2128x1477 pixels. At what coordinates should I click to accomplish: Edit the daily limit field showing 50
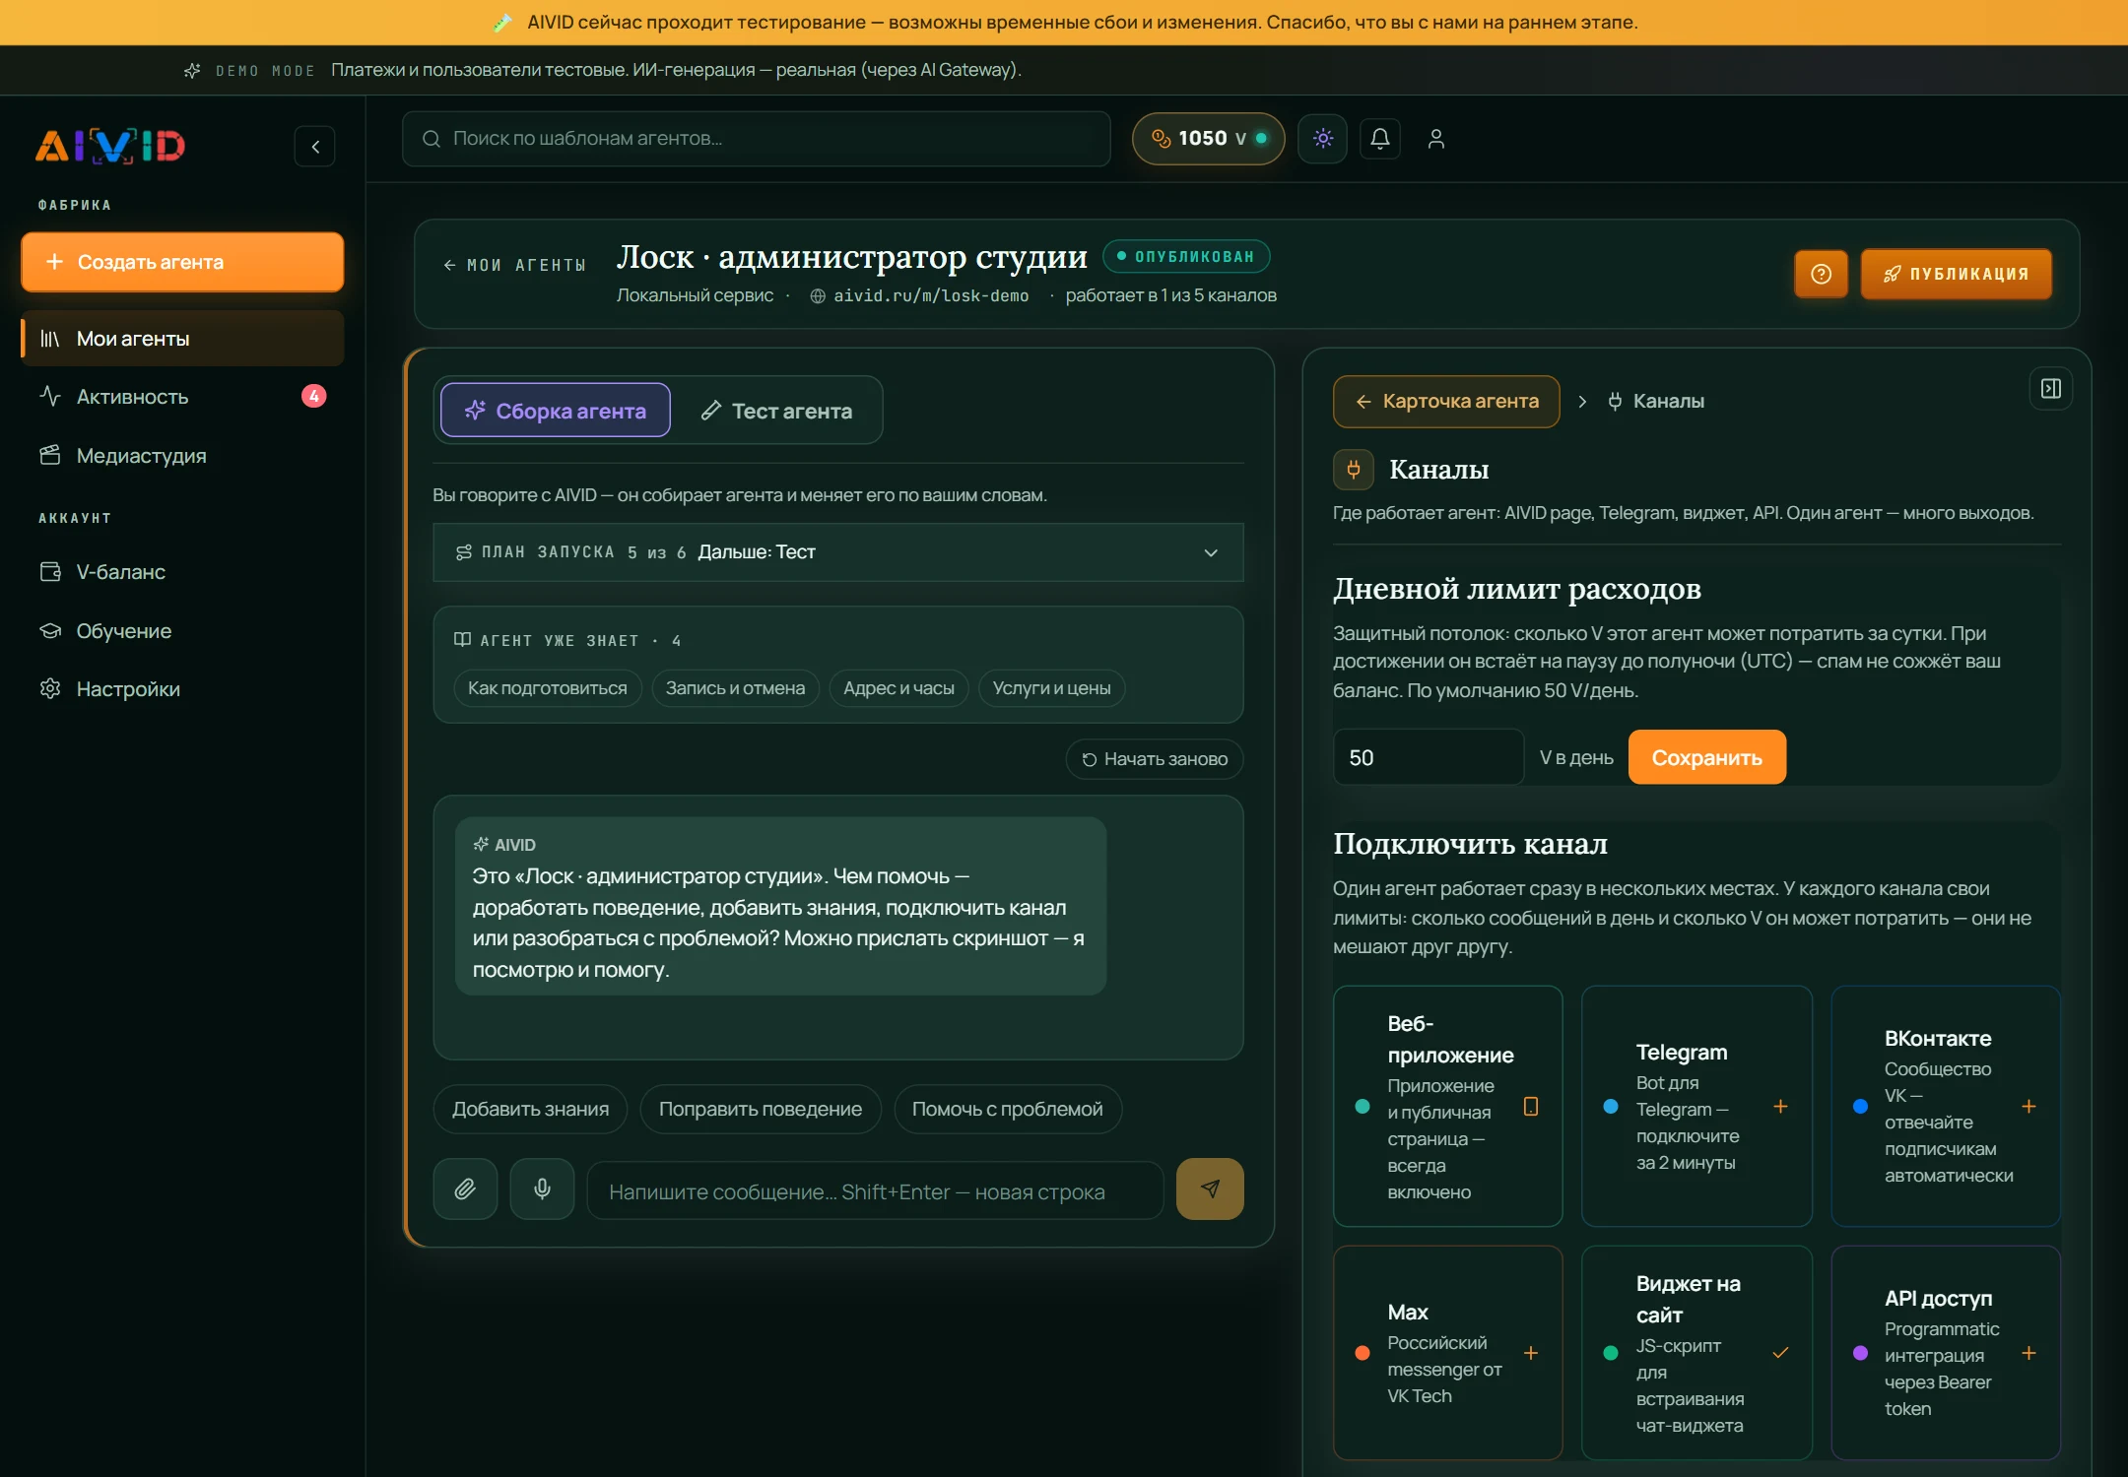click(x=1429, y=757)
